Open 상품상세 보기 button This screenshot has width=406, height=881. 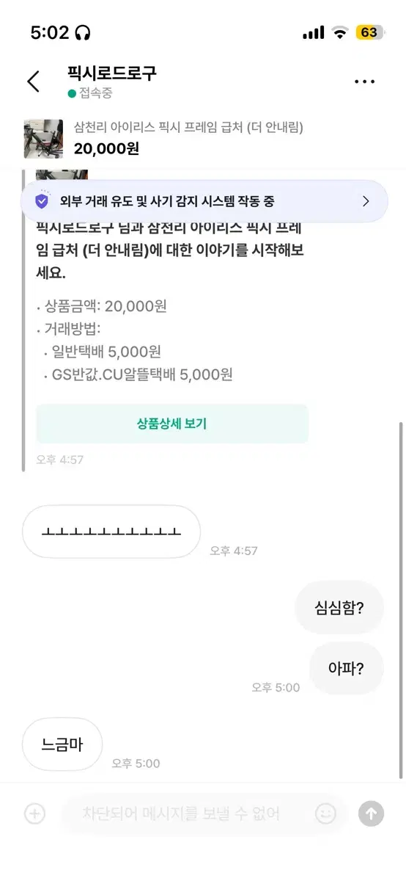coord(172,424)
